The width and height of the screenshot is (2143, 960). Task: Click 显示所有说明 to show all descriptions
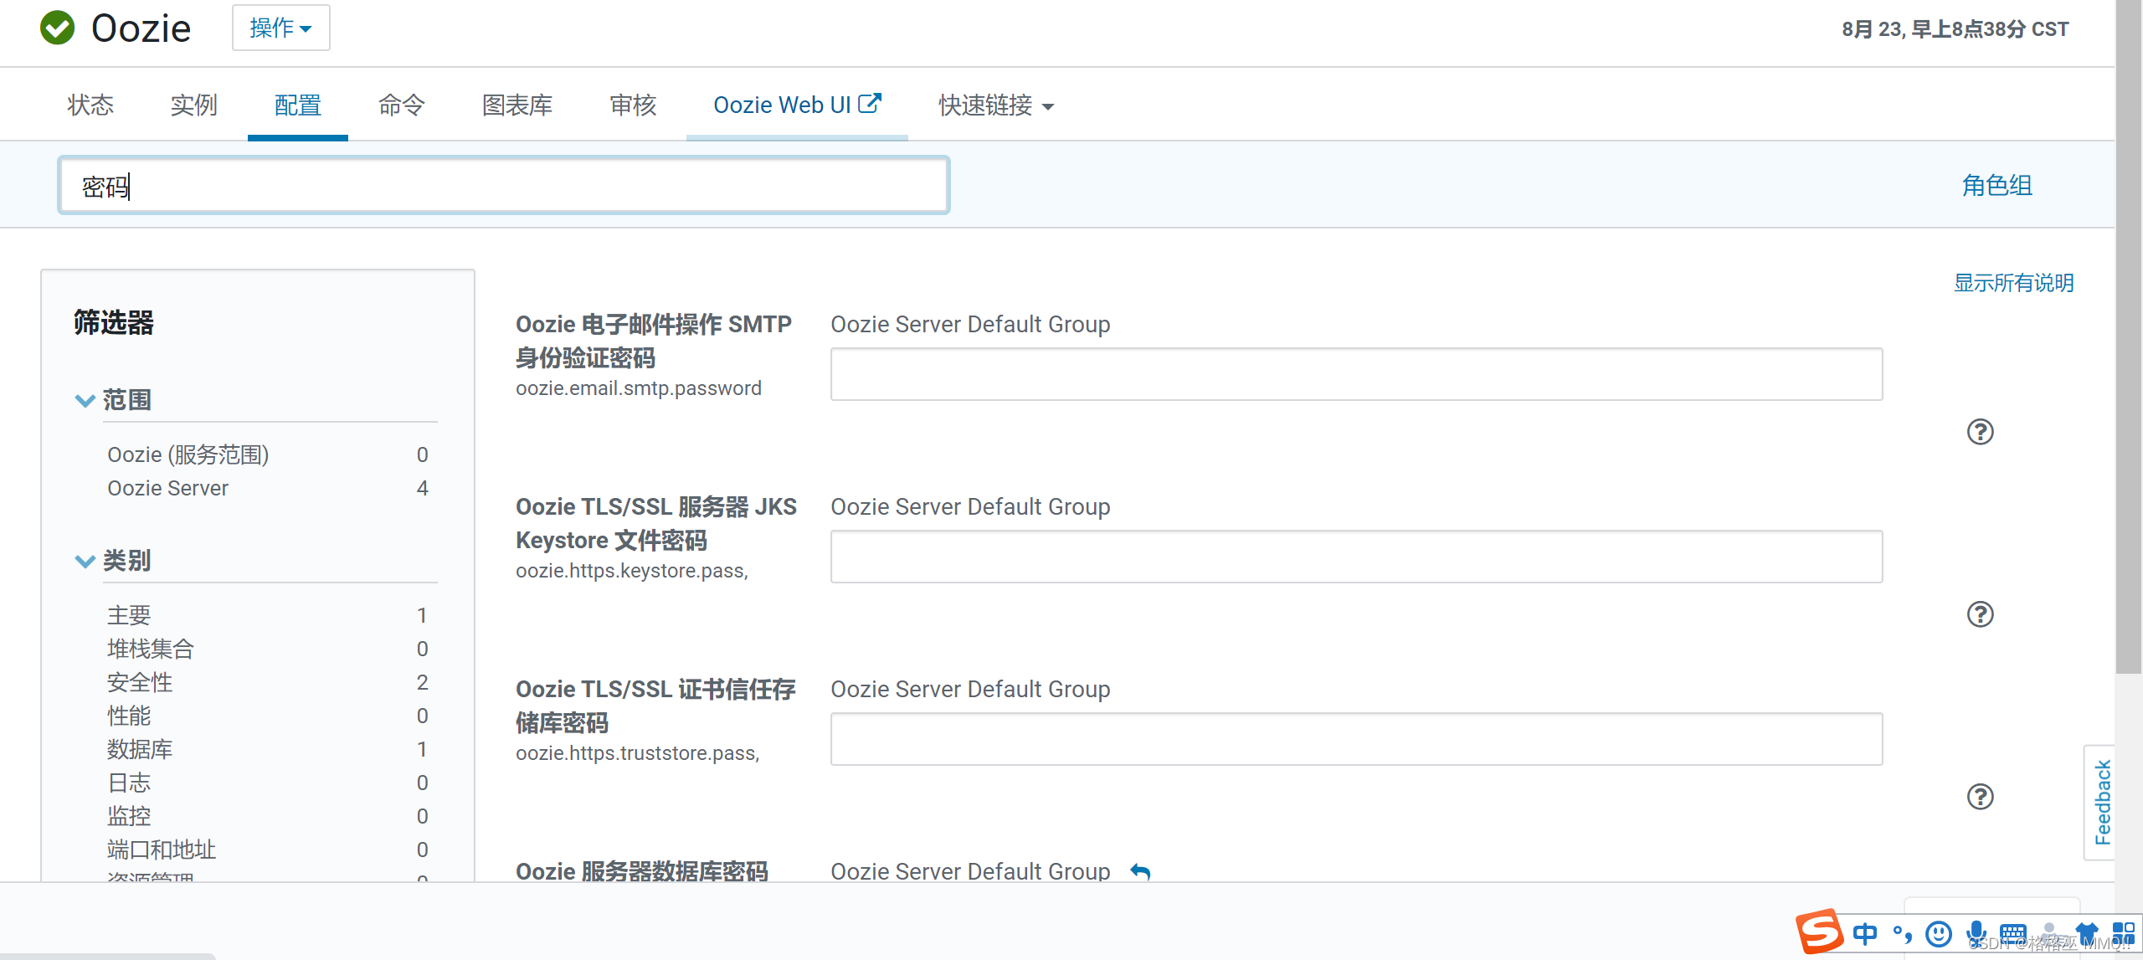coord(2013,283)
